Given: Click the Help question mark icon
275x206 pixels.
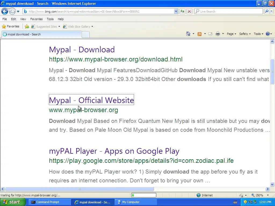Looking at the screenshot, I should point(268,34).
